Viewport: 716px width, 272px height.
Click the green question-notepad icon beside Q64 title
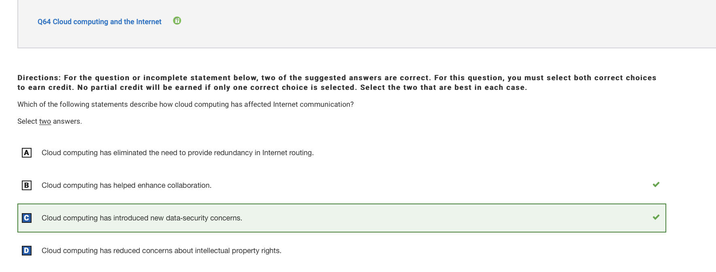[177, 21]
